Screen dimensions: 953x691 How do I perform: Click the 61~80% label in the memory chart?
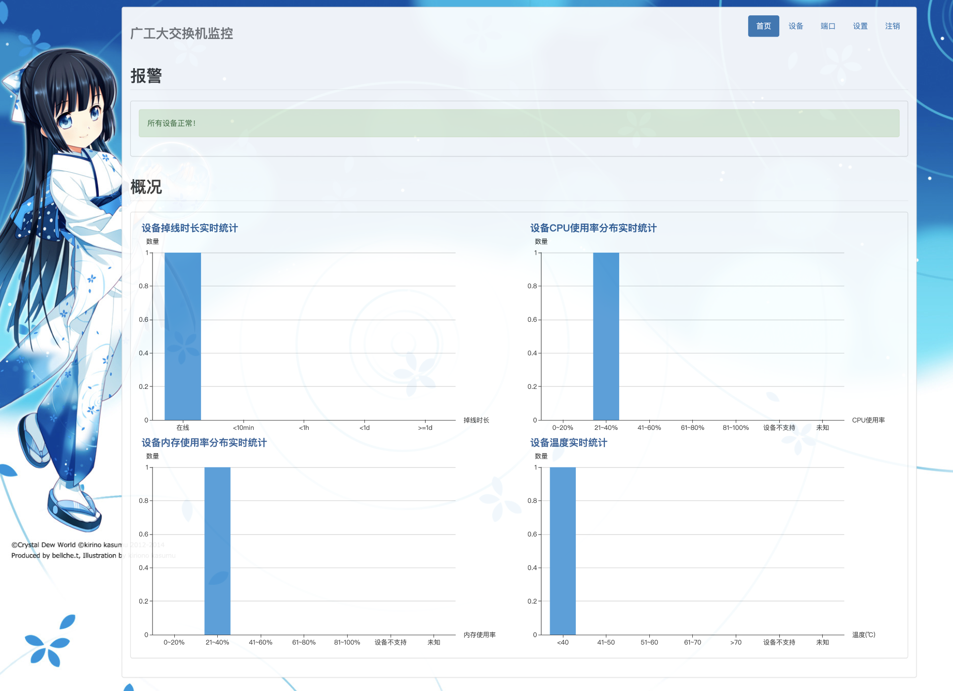[304, 643]
